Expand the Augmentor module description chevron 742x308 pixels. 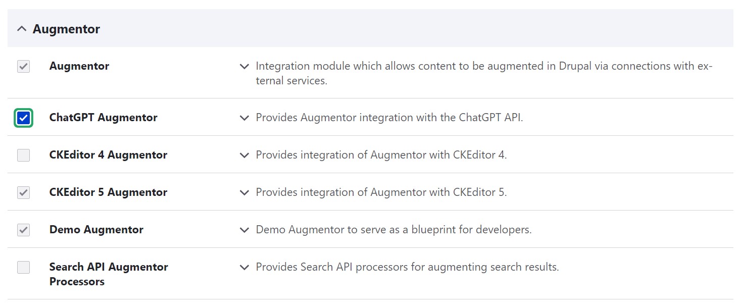244,66
